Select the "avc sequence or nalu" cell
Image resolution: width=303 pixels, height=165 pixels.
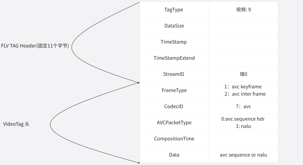[243, 155]
